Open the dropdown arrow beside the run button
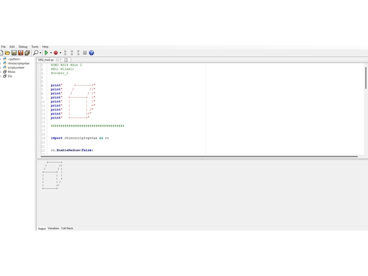The width and height of the screenshot is (368, 276). (51, 53)
